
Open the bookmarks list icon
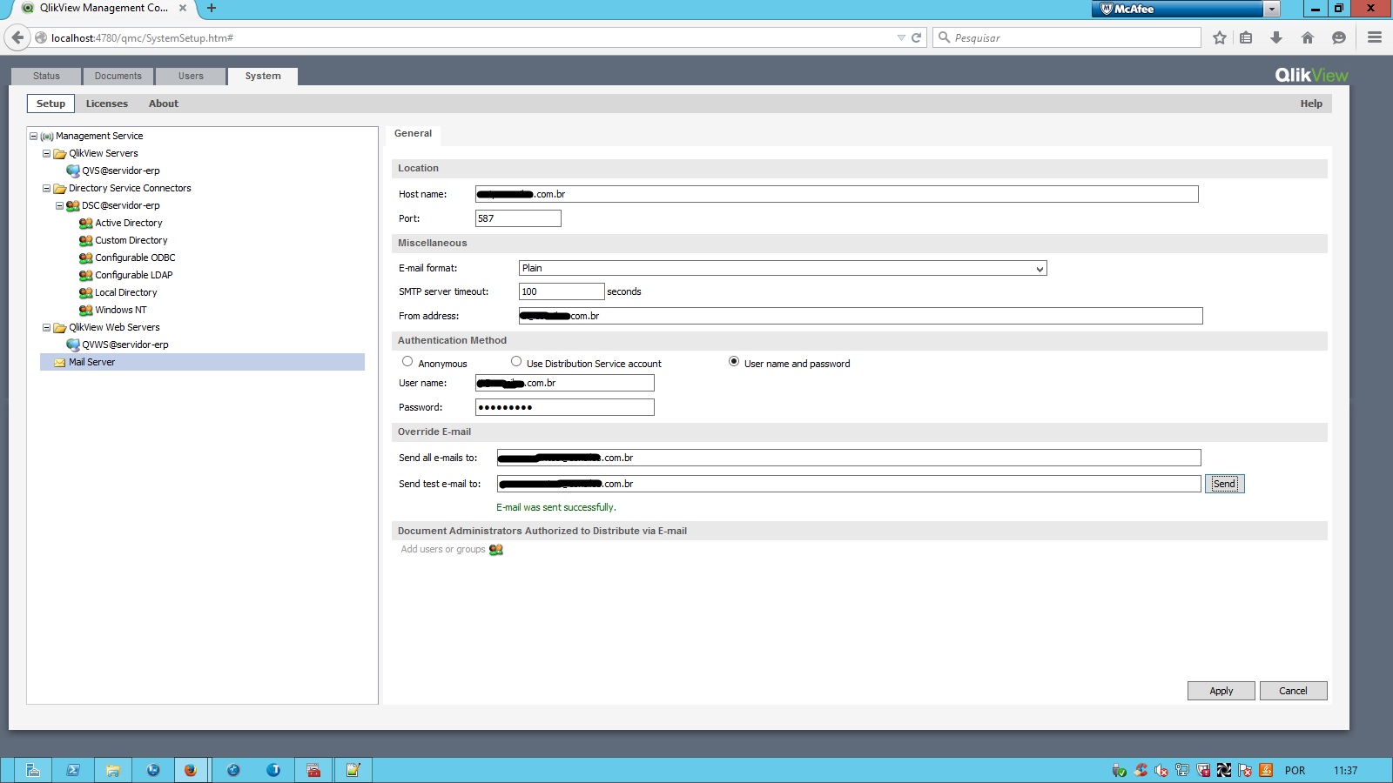(x=1246, y=37)
